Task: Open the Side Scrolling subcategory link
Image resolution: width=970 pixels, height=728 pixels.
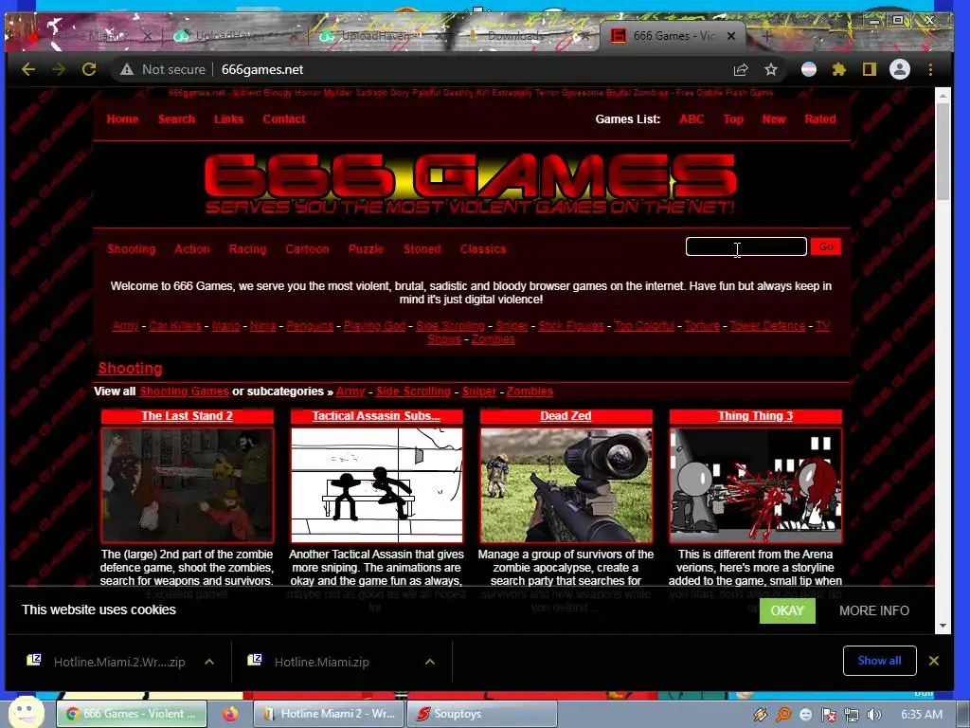Action: [x=413, y=391]
